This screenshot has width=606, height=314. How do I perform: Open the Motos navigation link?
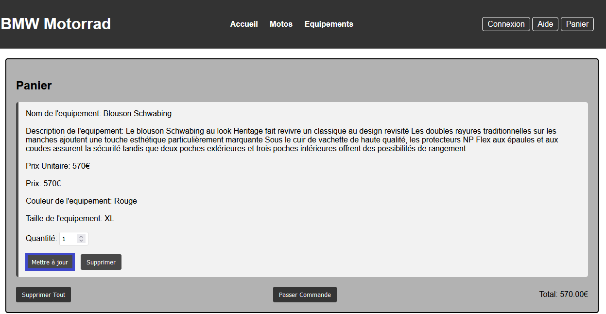(x=281, y=24)
